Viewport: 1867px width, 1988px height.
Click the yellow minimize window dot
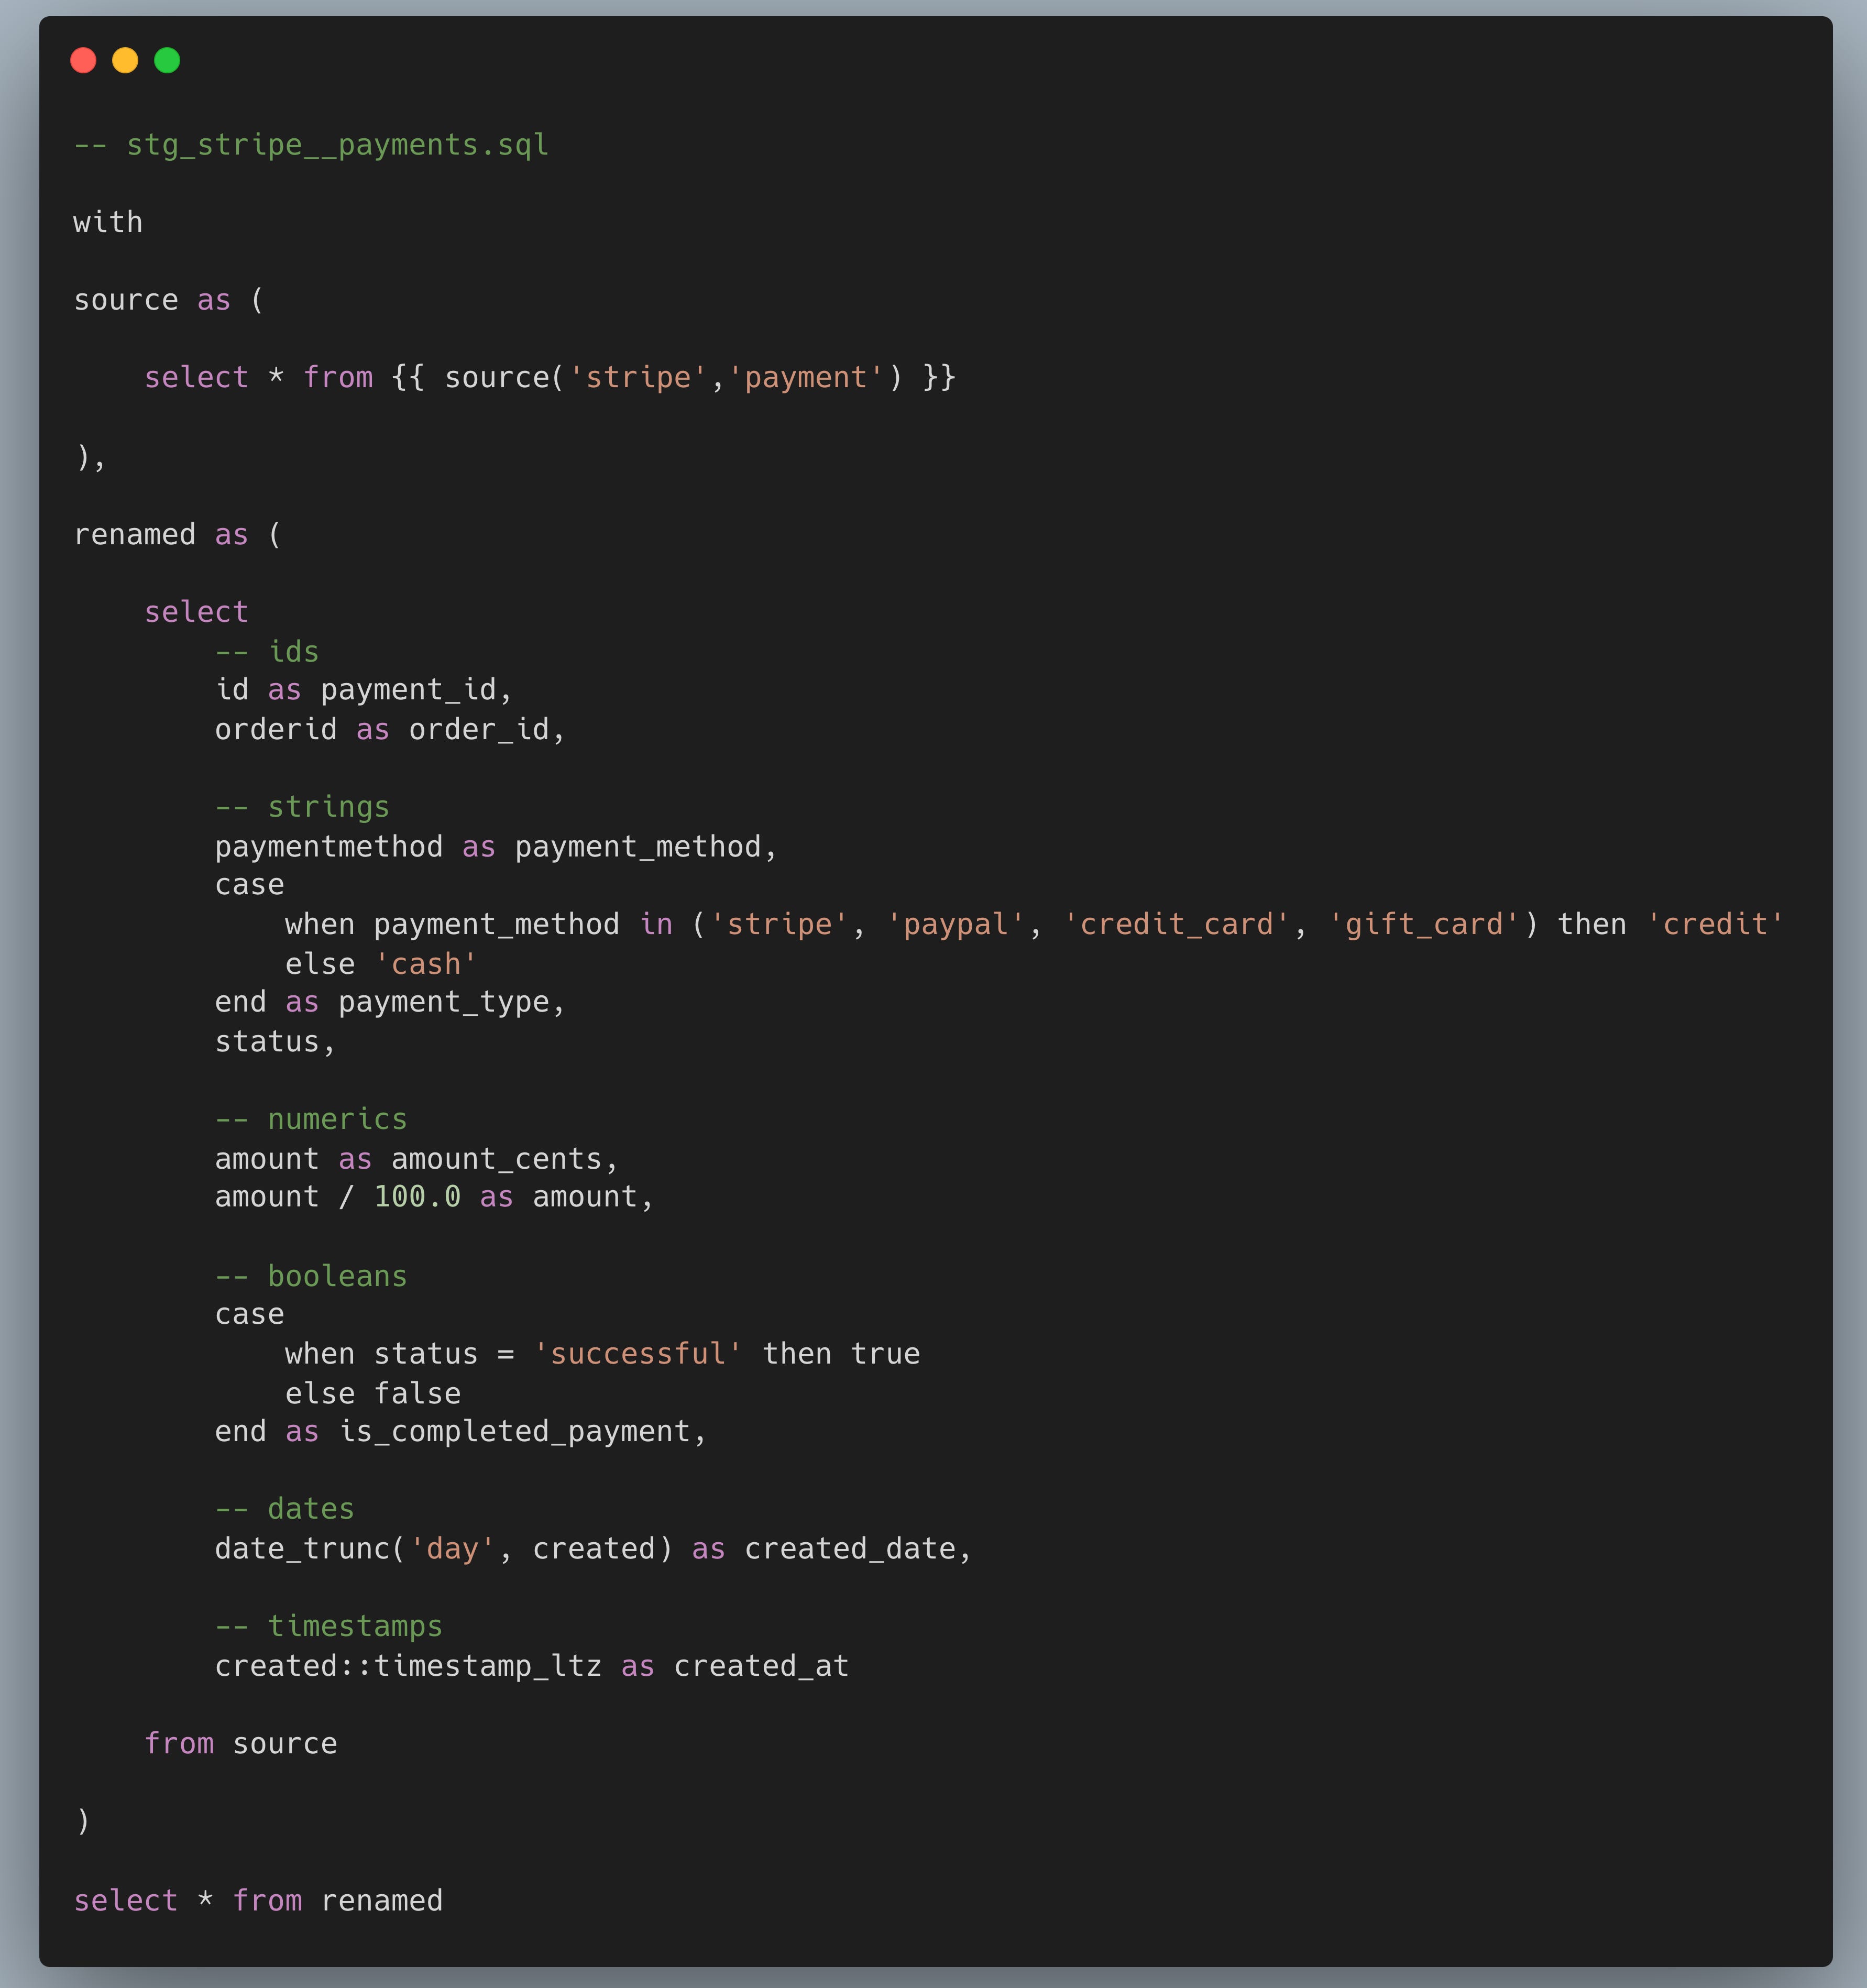pyautogui.click(x=125, y=60)
